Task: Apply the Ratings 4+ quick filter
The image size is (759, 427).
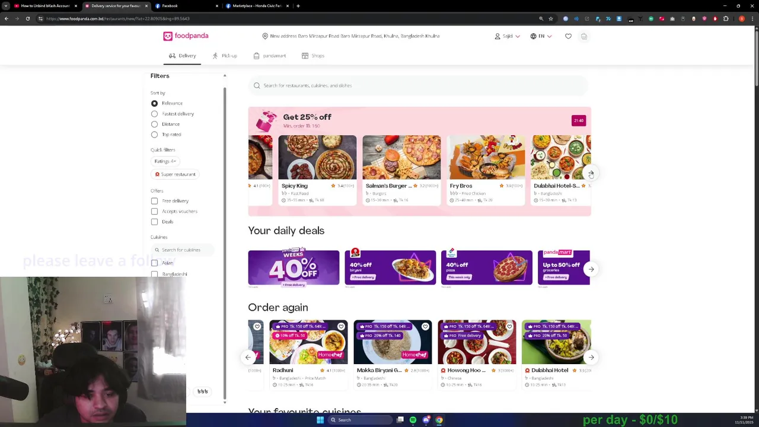Action: (x=165, y=161)
